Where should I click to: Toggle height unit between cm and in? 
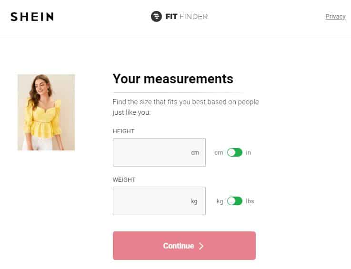click(x=235, y=153)
